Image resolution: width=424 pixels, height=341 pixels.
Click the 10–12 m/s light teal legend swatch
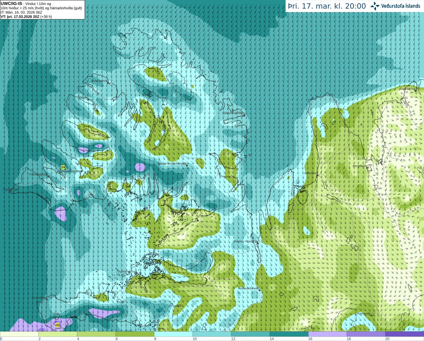(212, 334)
